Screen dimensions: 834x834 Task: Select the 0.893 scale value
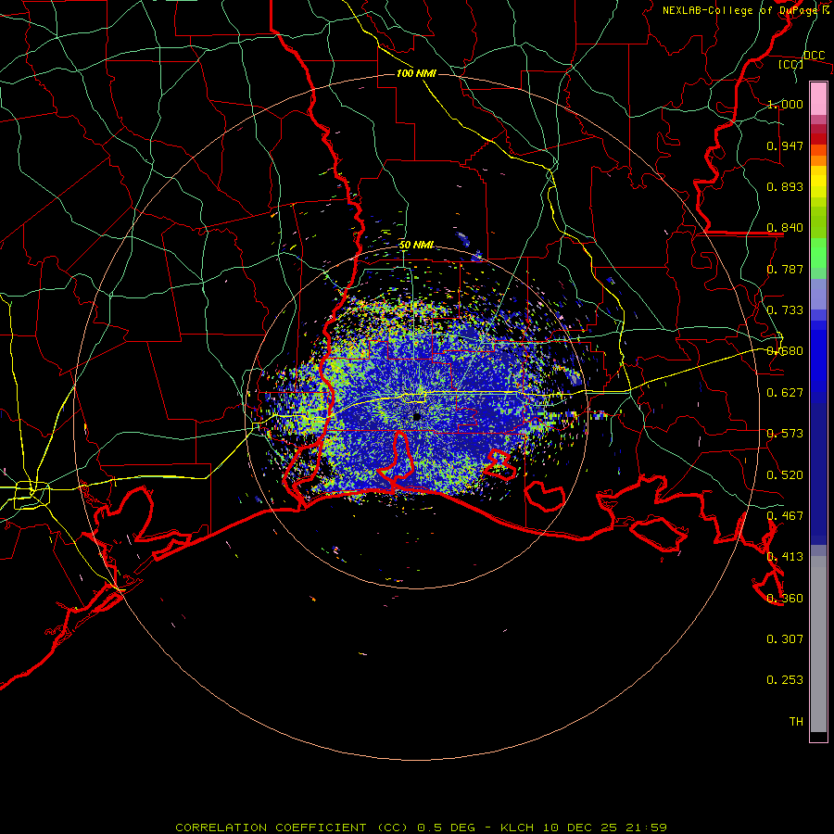[x=785, y=186]
